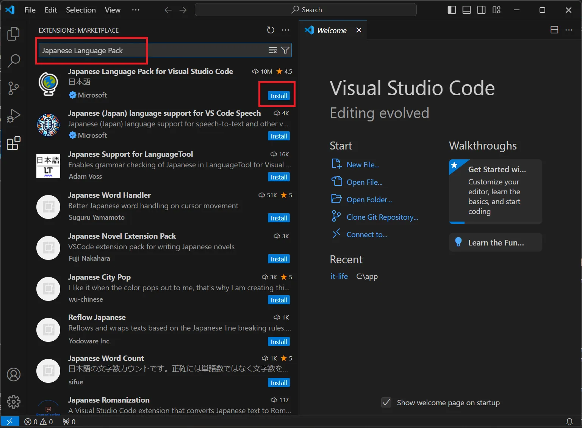Open the Run and Debug view

pyautogui.click(x=14, y=116)
